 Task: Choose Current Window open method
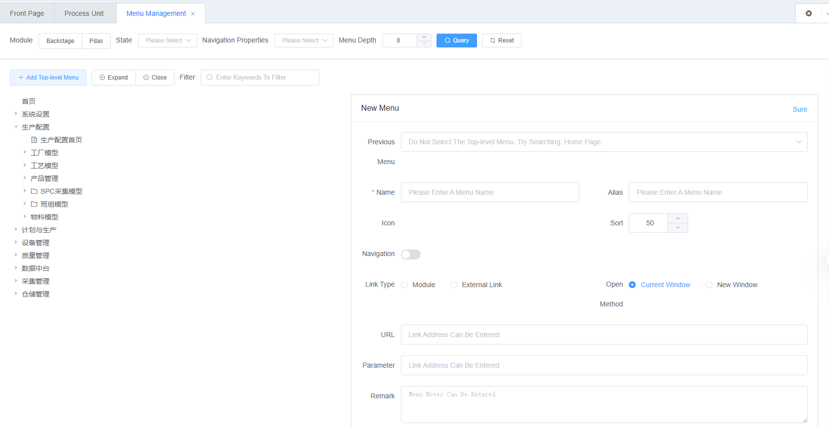[632, 285]
